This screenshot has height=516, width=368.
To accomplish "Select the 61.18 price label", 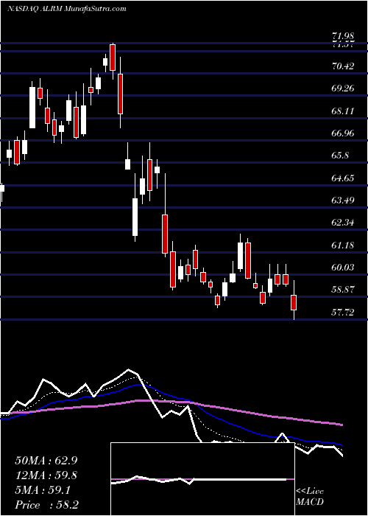I will tap(344, 245).
